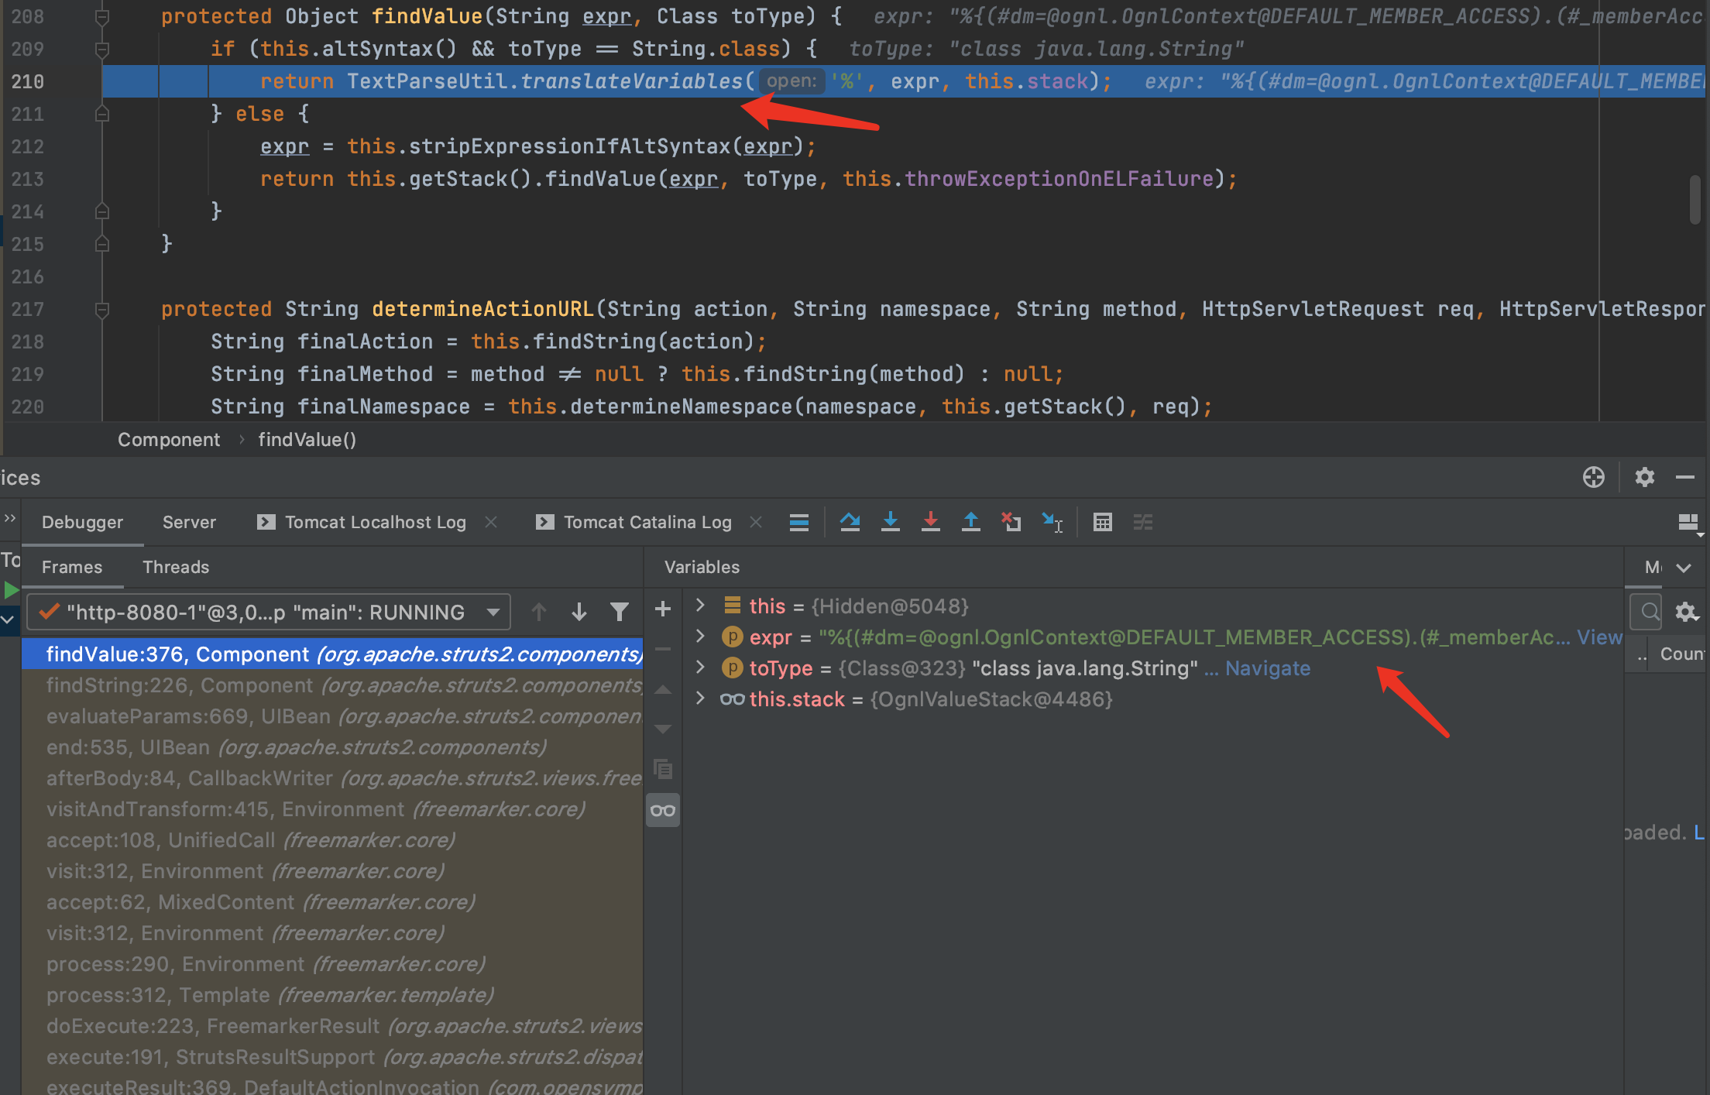This screenshot has width=1710, height=1095.
Task: Select the Threads tab
Action: 176,567
